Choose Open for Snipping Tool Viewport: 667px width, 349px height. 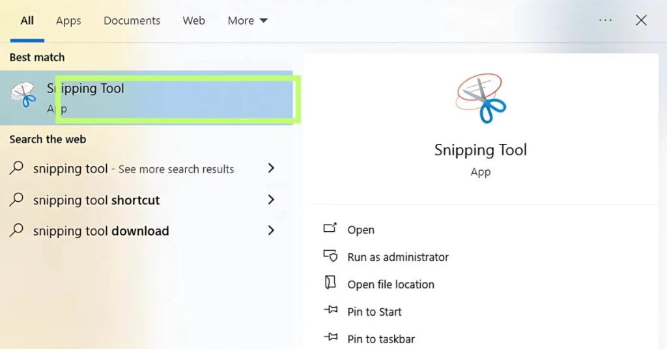coord(361,230)
